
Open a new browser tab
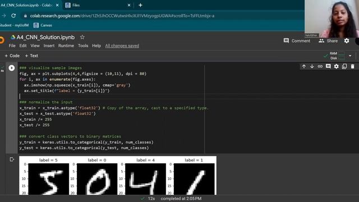point(140,5)
